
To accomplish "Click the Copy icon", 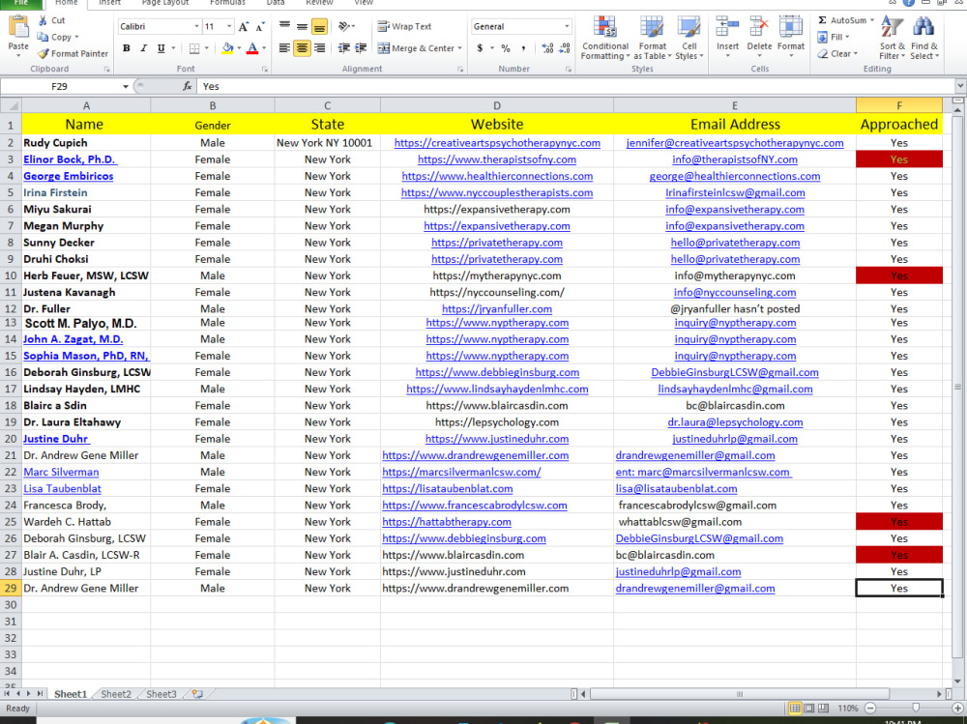I will [x=43, y=37].
